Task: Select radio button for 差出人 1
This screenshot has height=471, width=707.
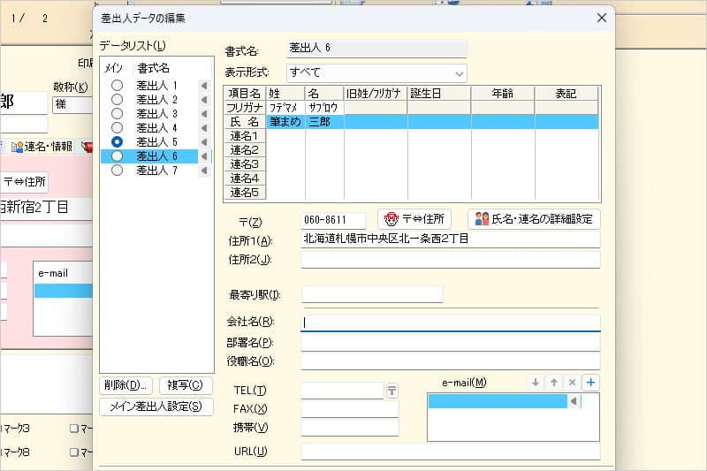Action: pyautogui.click(x=117, y=85)
